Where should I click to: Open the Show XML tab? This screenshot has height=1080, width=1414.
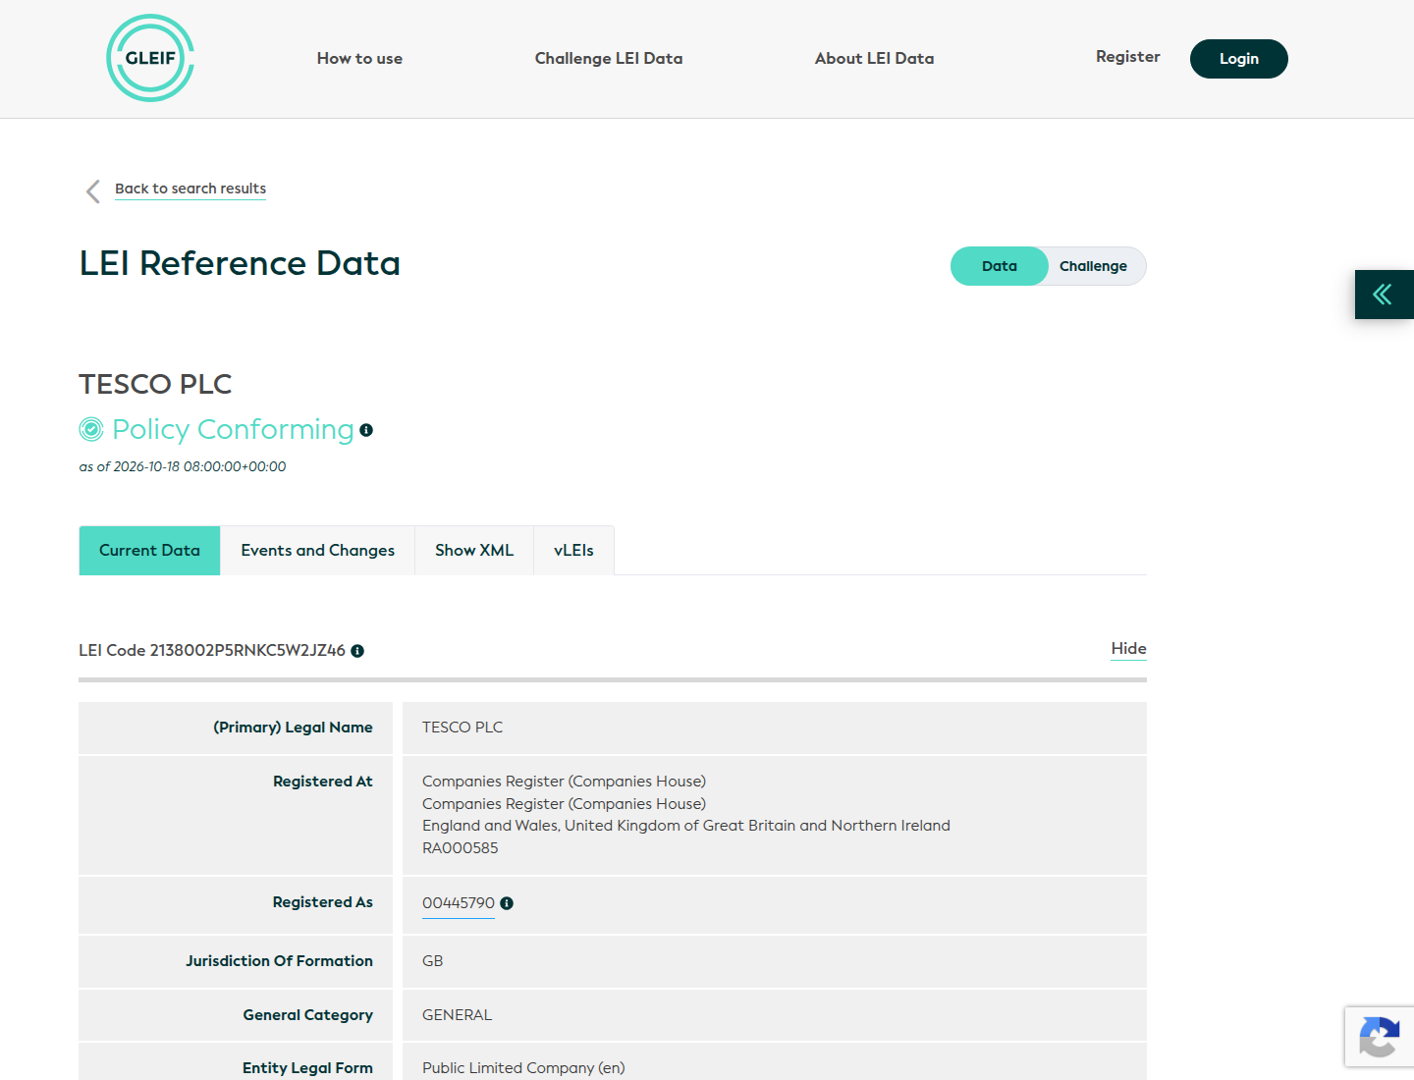tap(474, 551)
